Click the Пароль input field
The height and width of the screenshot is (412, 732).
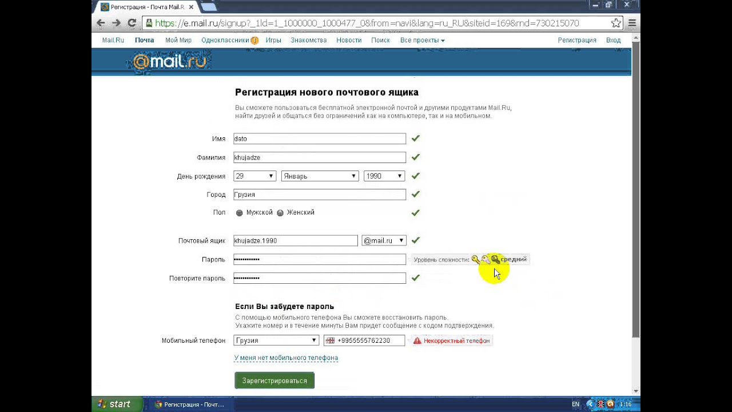(x=320, y=259)
